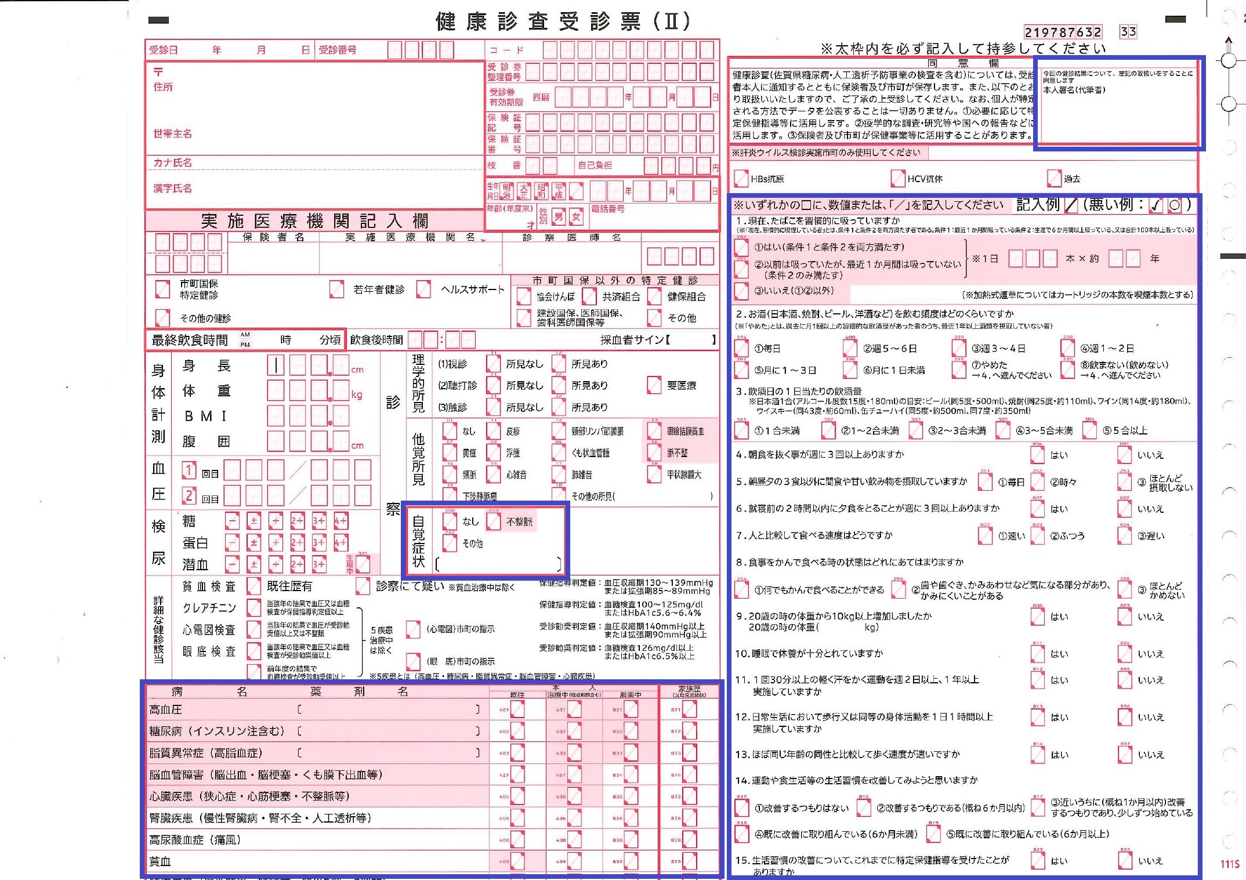Mark 所見あり for (3)触診

559,407
